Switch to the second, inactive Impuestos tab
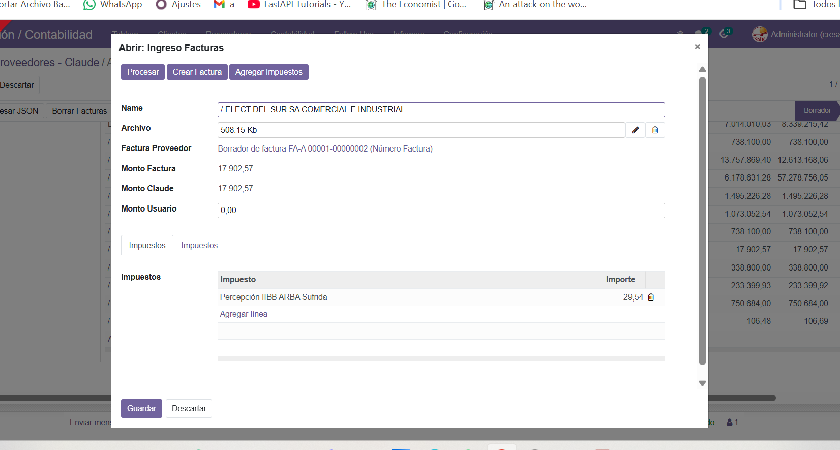Viewport: 840px width, 450px height. click(199, 246)
